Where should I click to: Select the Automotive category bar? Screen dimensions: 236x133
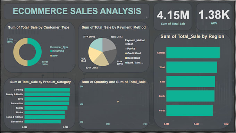[x=47, y=104]
